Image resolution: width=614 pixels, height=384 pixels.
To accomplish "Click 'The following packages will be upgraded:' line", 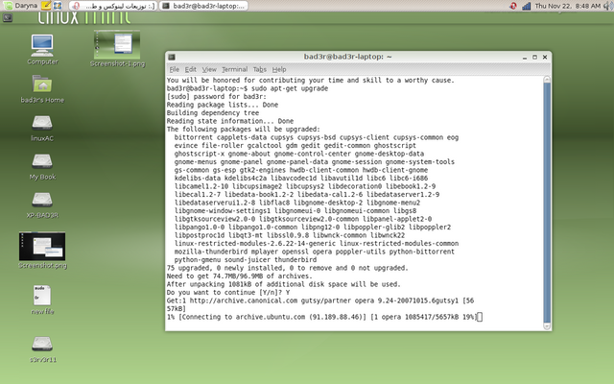I will point(243,130).
